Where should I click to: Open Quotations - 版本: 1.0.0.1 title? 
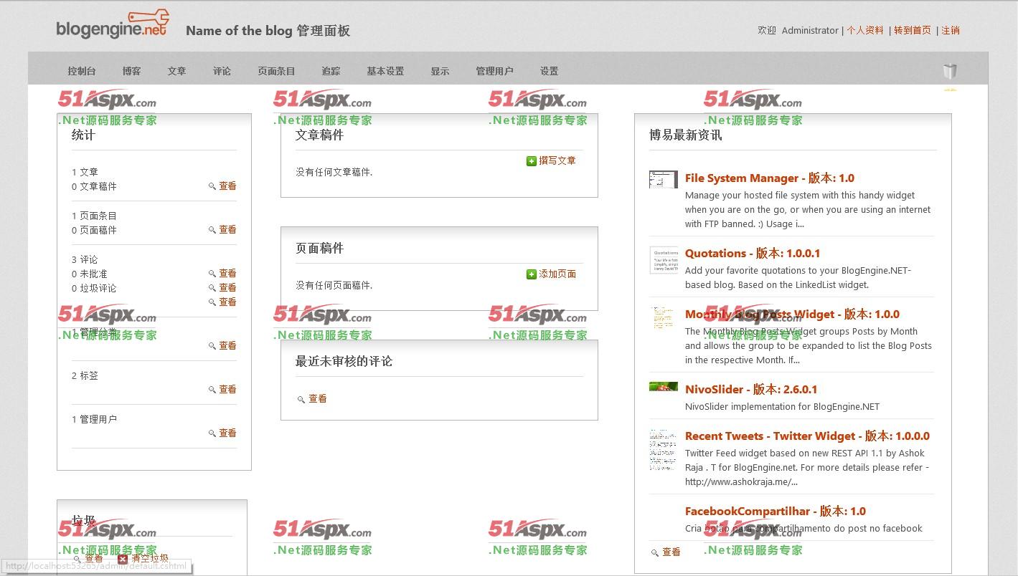(x=753, y=253)
